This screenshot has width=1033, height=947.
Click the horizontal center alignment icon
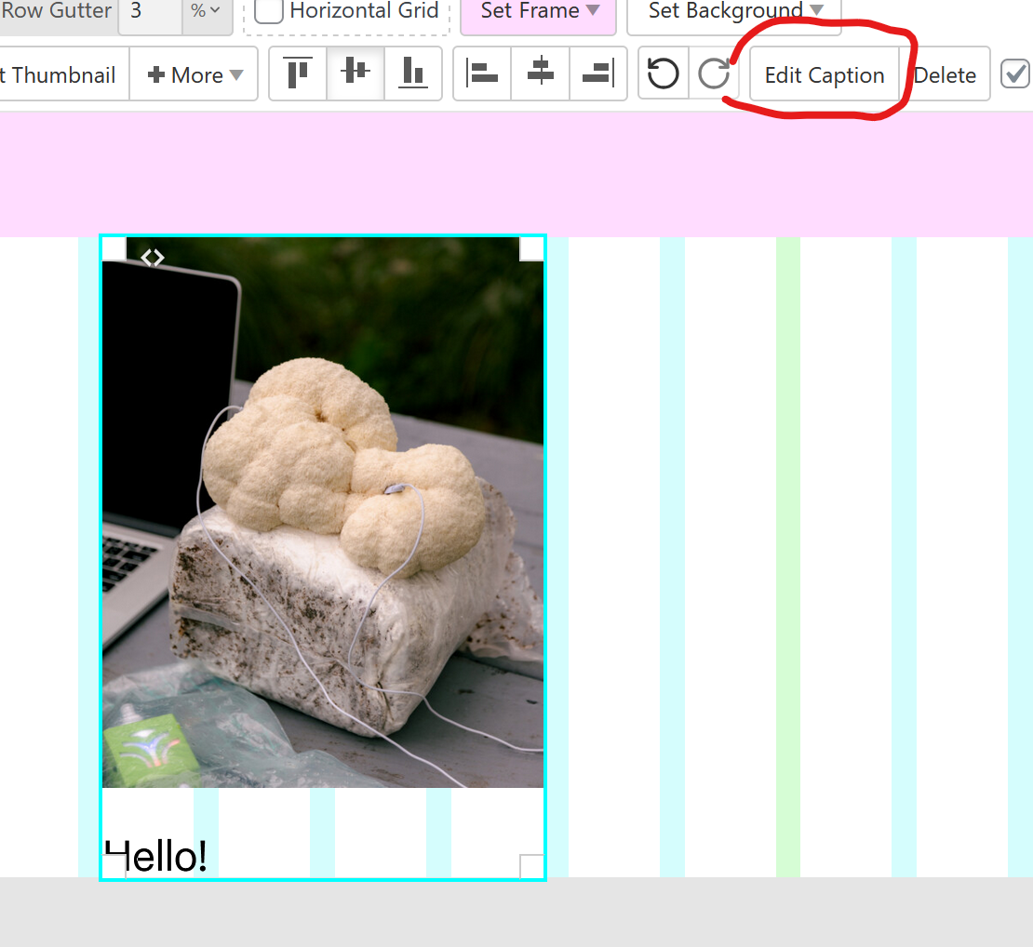pyautogui.click(x=541, y=73)
